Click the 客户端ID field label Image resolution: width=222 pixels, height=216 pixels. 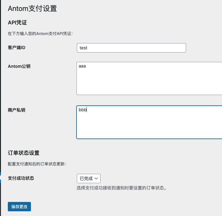pyautogui.click(x=17, y=48)
